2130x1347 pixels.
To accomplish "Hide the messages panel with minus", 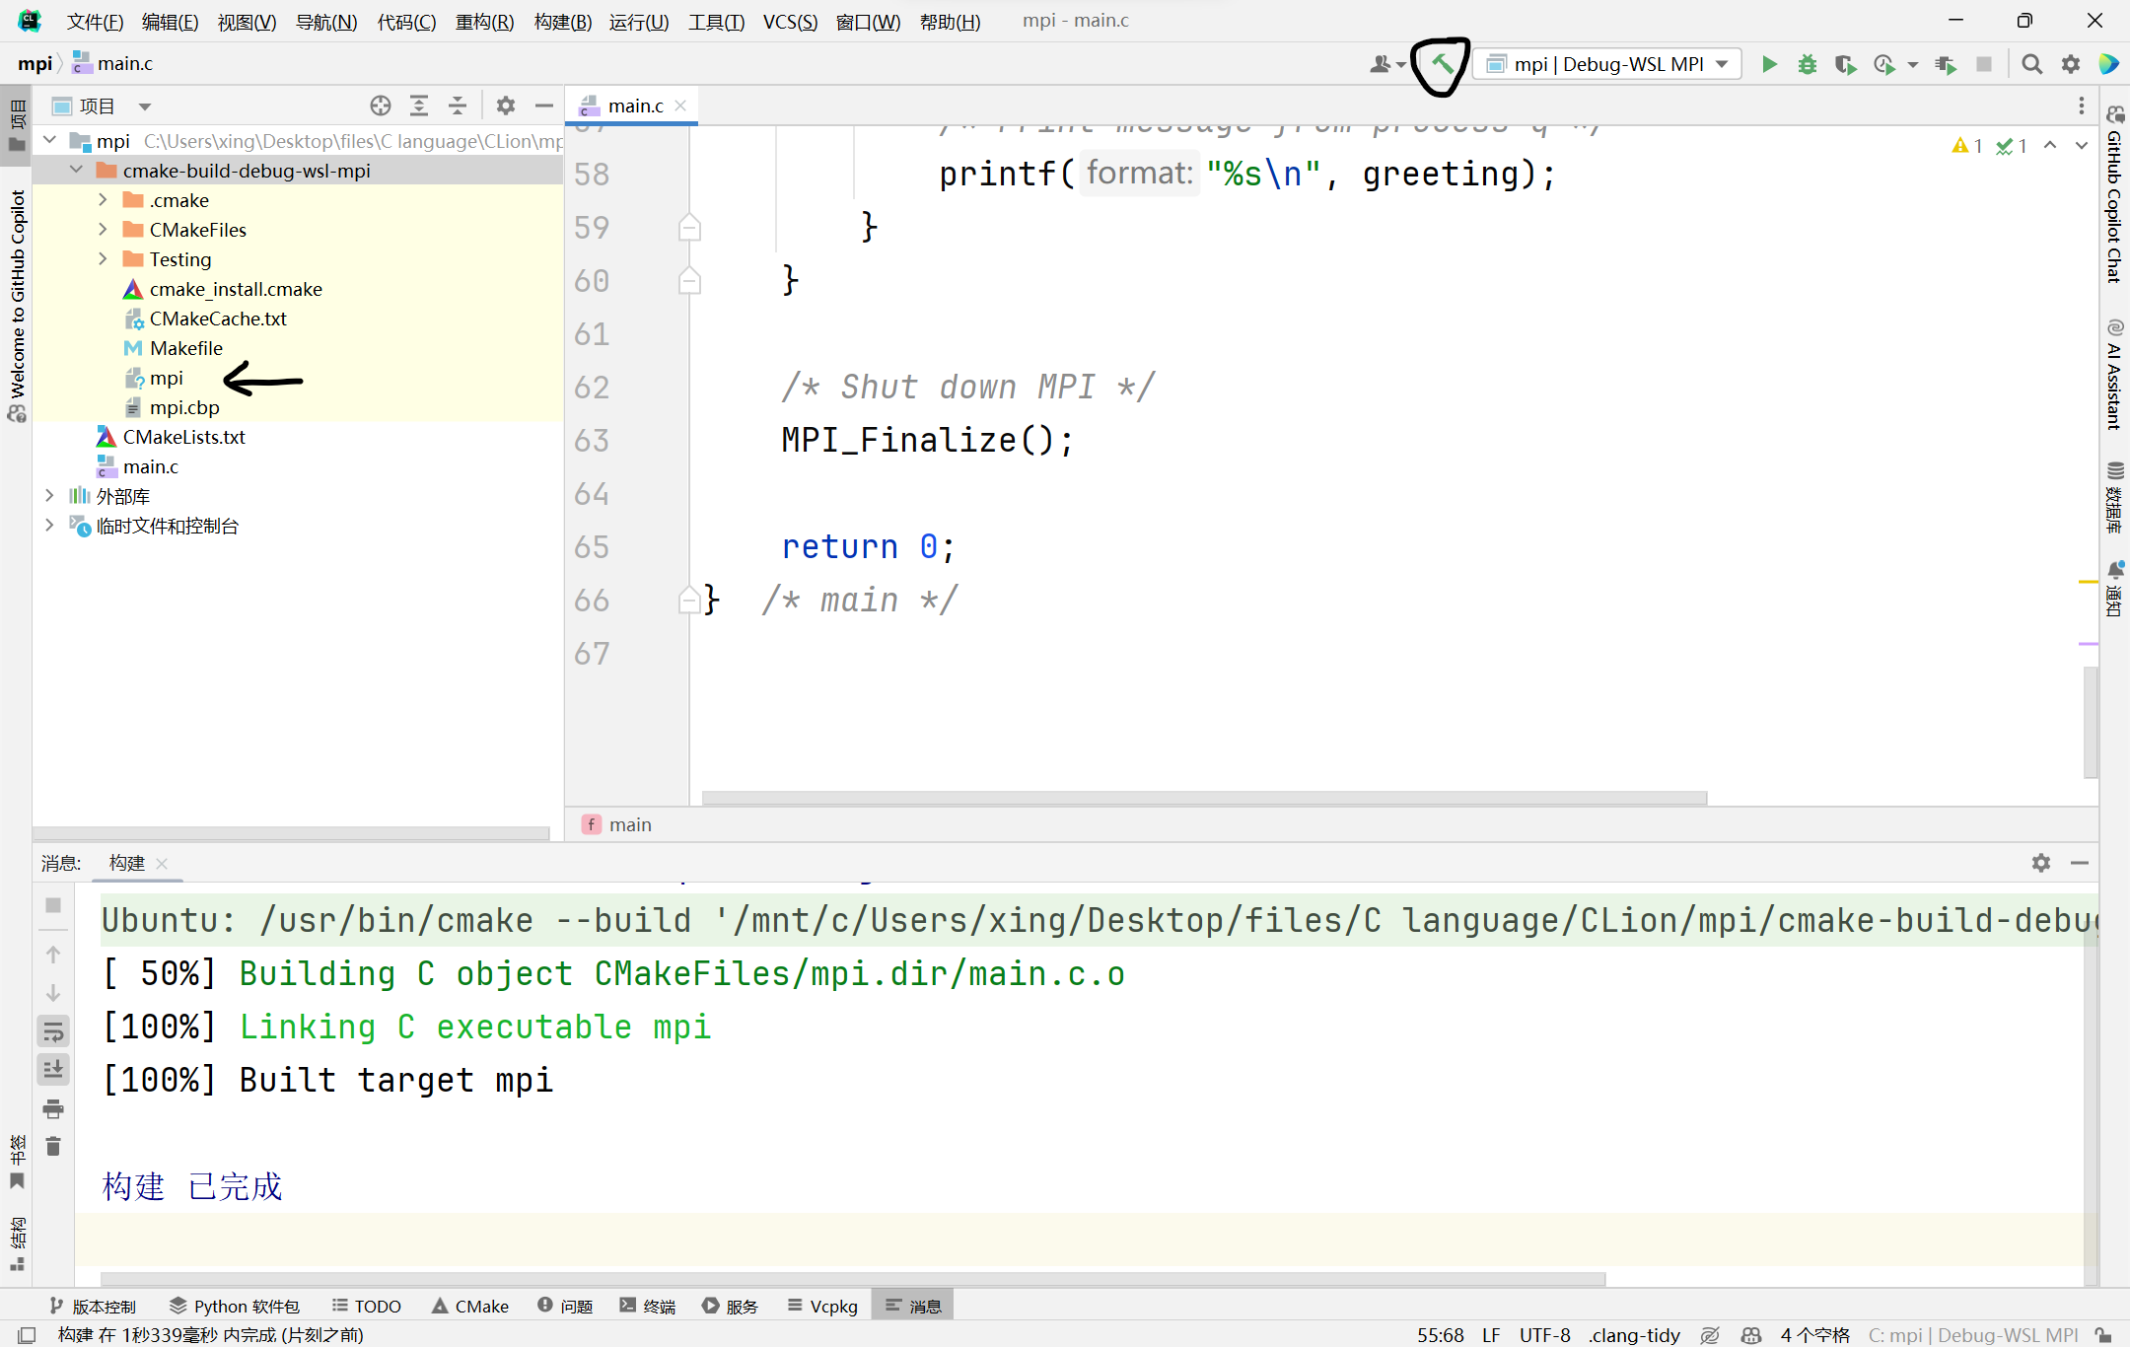I will (x=2080, y=863).
